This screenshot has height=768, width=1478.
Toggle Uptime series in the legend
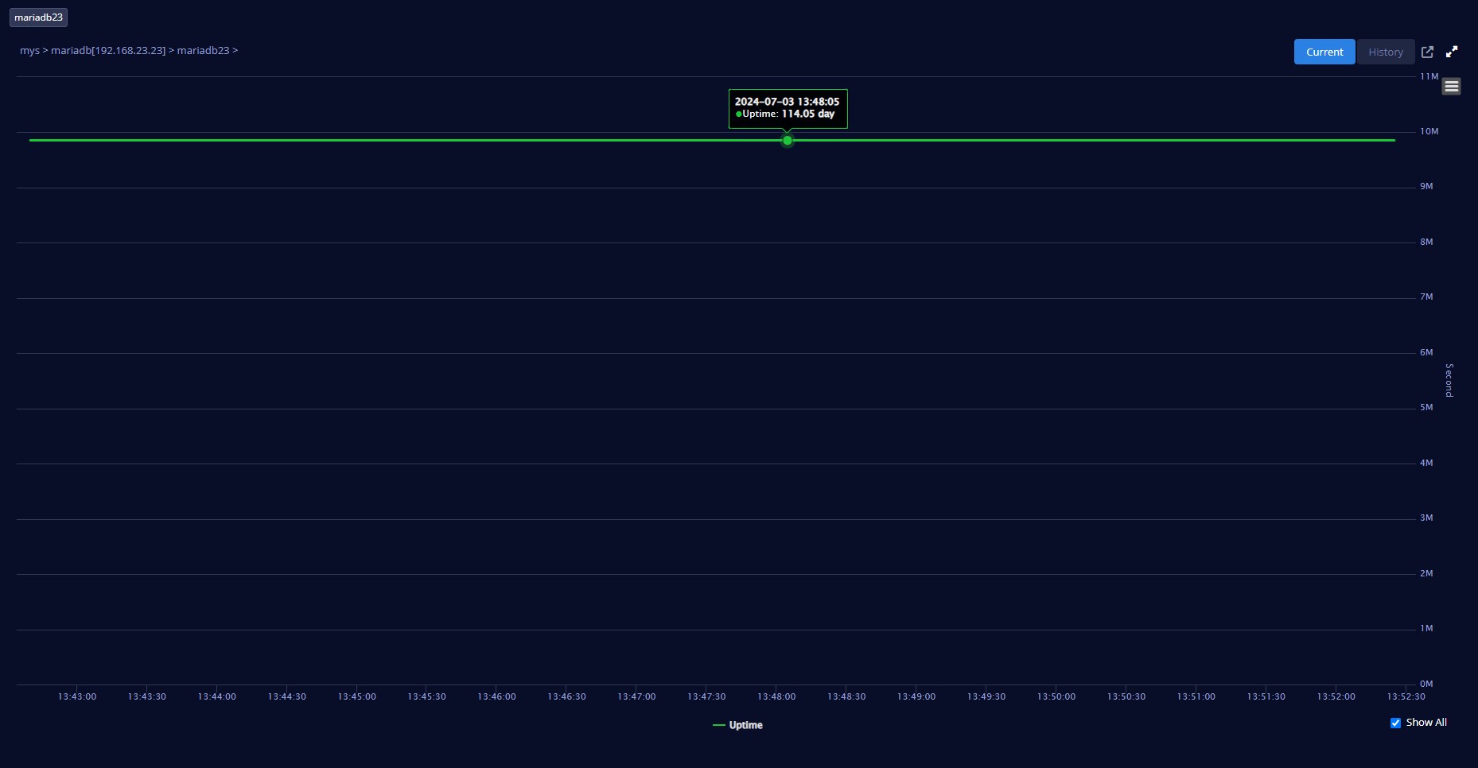pos(738,725)
